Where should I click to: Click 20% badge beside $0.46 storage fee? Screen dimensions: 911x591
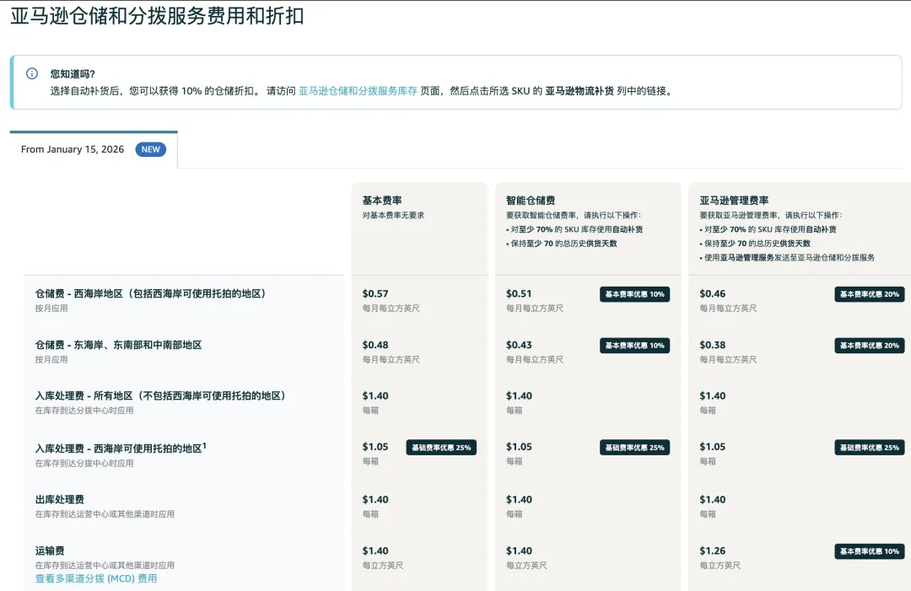[869, 294]
